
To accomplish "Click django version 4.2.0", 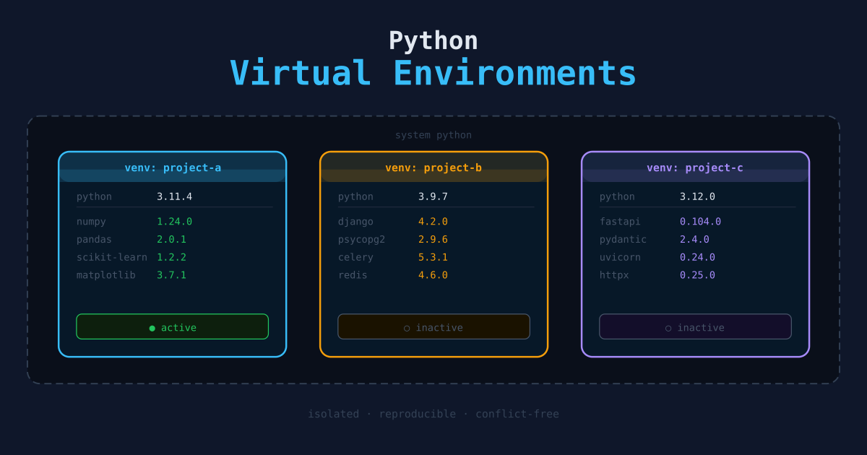I will pos(433,222).
